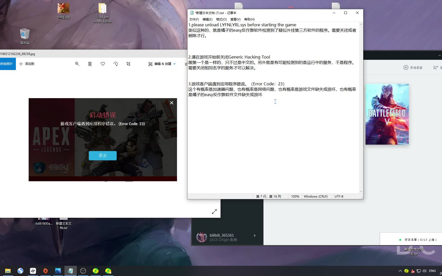
Task: Select the 新建文本文档.txt desktop file
Action: 63,224
